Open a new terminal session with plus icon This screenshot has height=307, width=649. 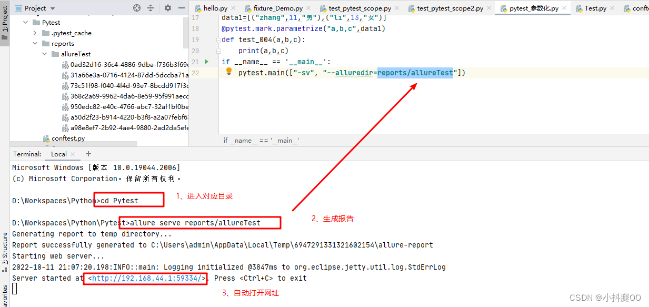pos(88,154)
